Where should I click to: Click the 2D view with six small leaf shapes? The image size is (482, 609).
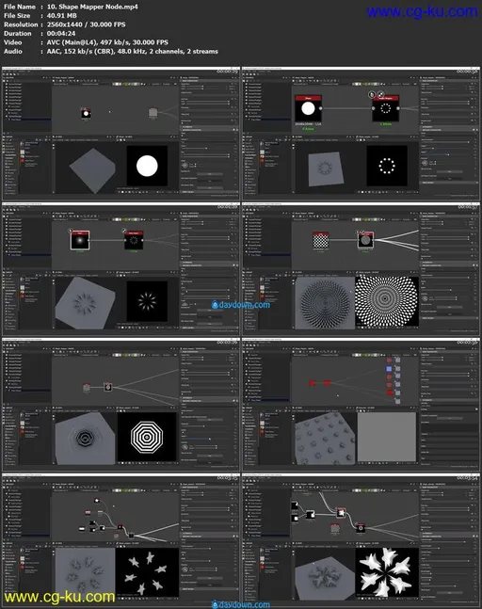click(147, 572)
